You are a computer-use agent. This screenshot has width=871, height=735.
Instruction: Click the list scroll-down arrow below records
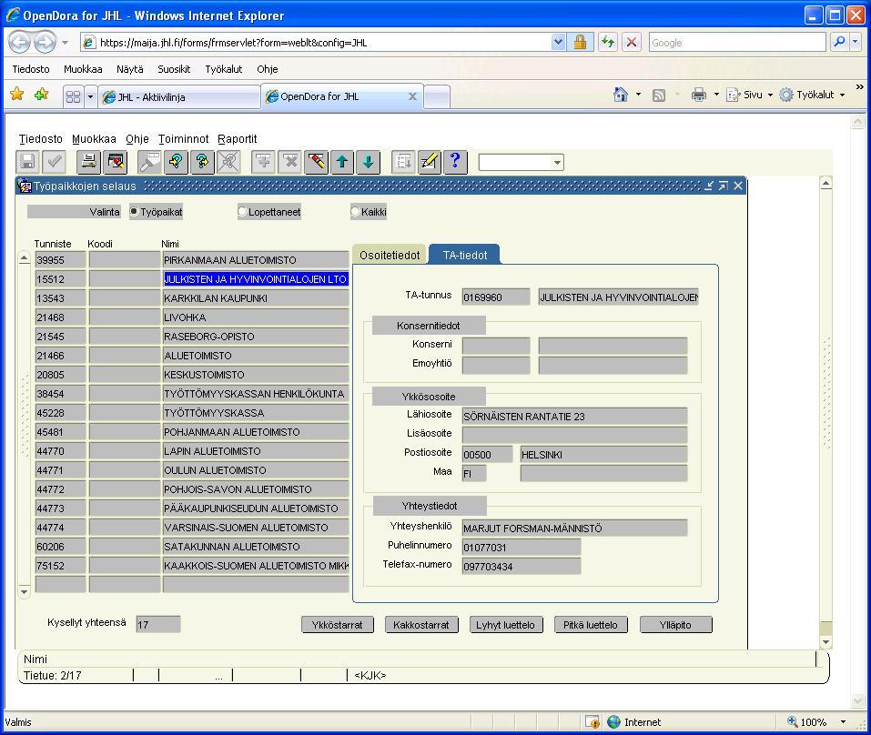pos(24,592)
